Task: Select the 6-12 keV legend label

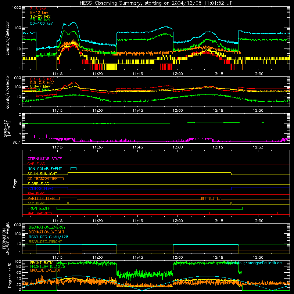Action: point(39,12)
